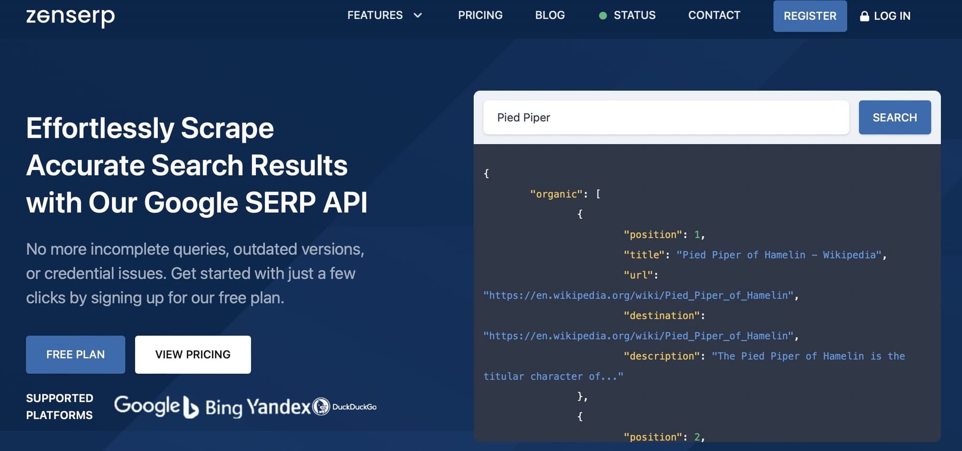Click the green status indicator dot
This screenshot has height=451, width=962.
[x=603, y=15]
